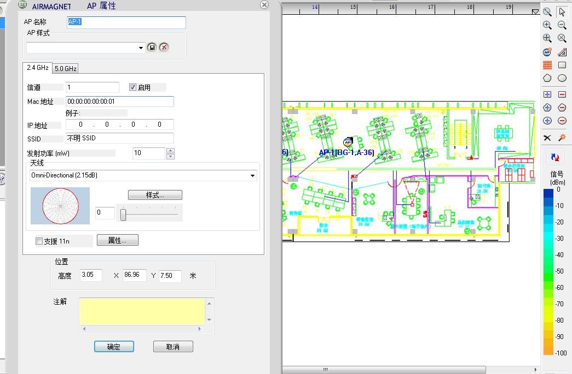Viewport: 572px width, 374px height.
Task: Click the Mac 地址 input field
Action: point(119,102)
